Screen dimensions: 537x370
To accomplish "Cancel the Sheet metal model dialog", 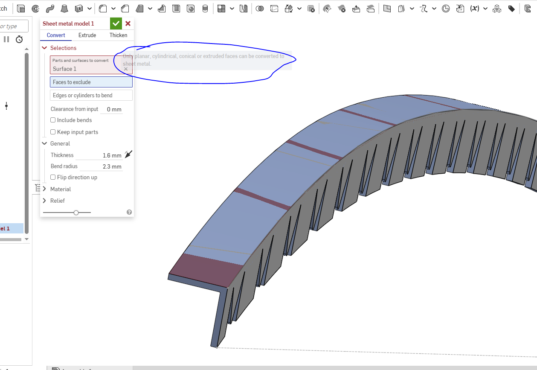I will pyautogui.click(x=128, y=23).
